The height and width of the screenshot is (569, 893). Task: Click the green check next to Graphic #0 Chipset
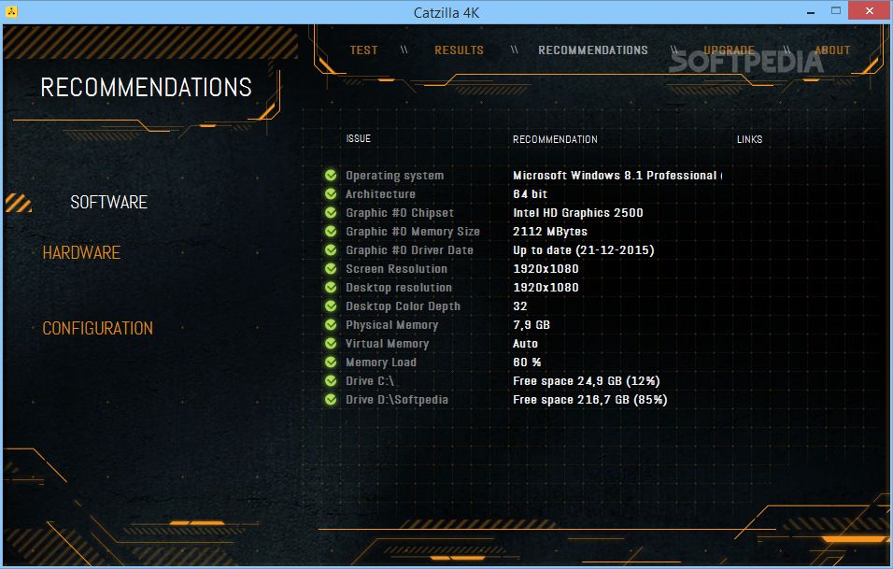point(331,212)
